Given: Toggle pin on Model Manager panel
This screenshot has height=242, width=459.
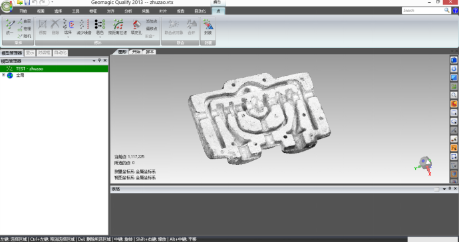Looking at the screenshot, I should pos(100,60).
